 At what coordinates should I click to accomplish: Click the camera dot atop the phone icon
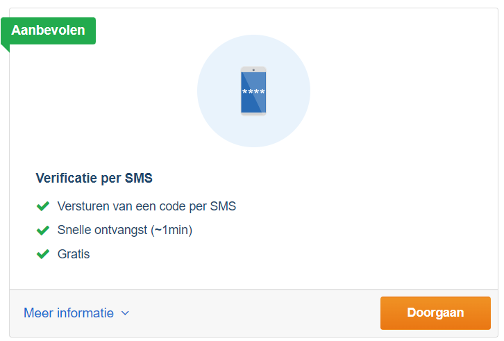[253, 70]
